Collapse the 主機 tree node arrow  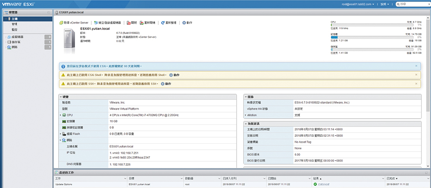6,19
